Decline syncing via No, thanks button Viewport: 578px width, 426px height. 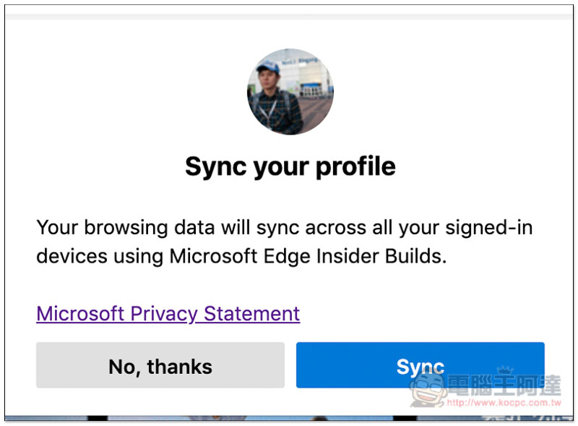(x=160, y=365)
